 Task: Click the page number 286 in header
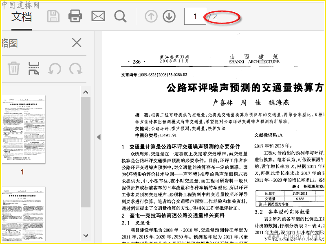[x=137, y=62]
